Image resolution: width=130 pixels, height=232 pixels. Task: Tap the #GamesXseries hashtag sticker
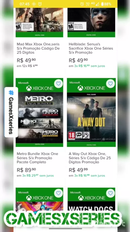click(11, 112)
